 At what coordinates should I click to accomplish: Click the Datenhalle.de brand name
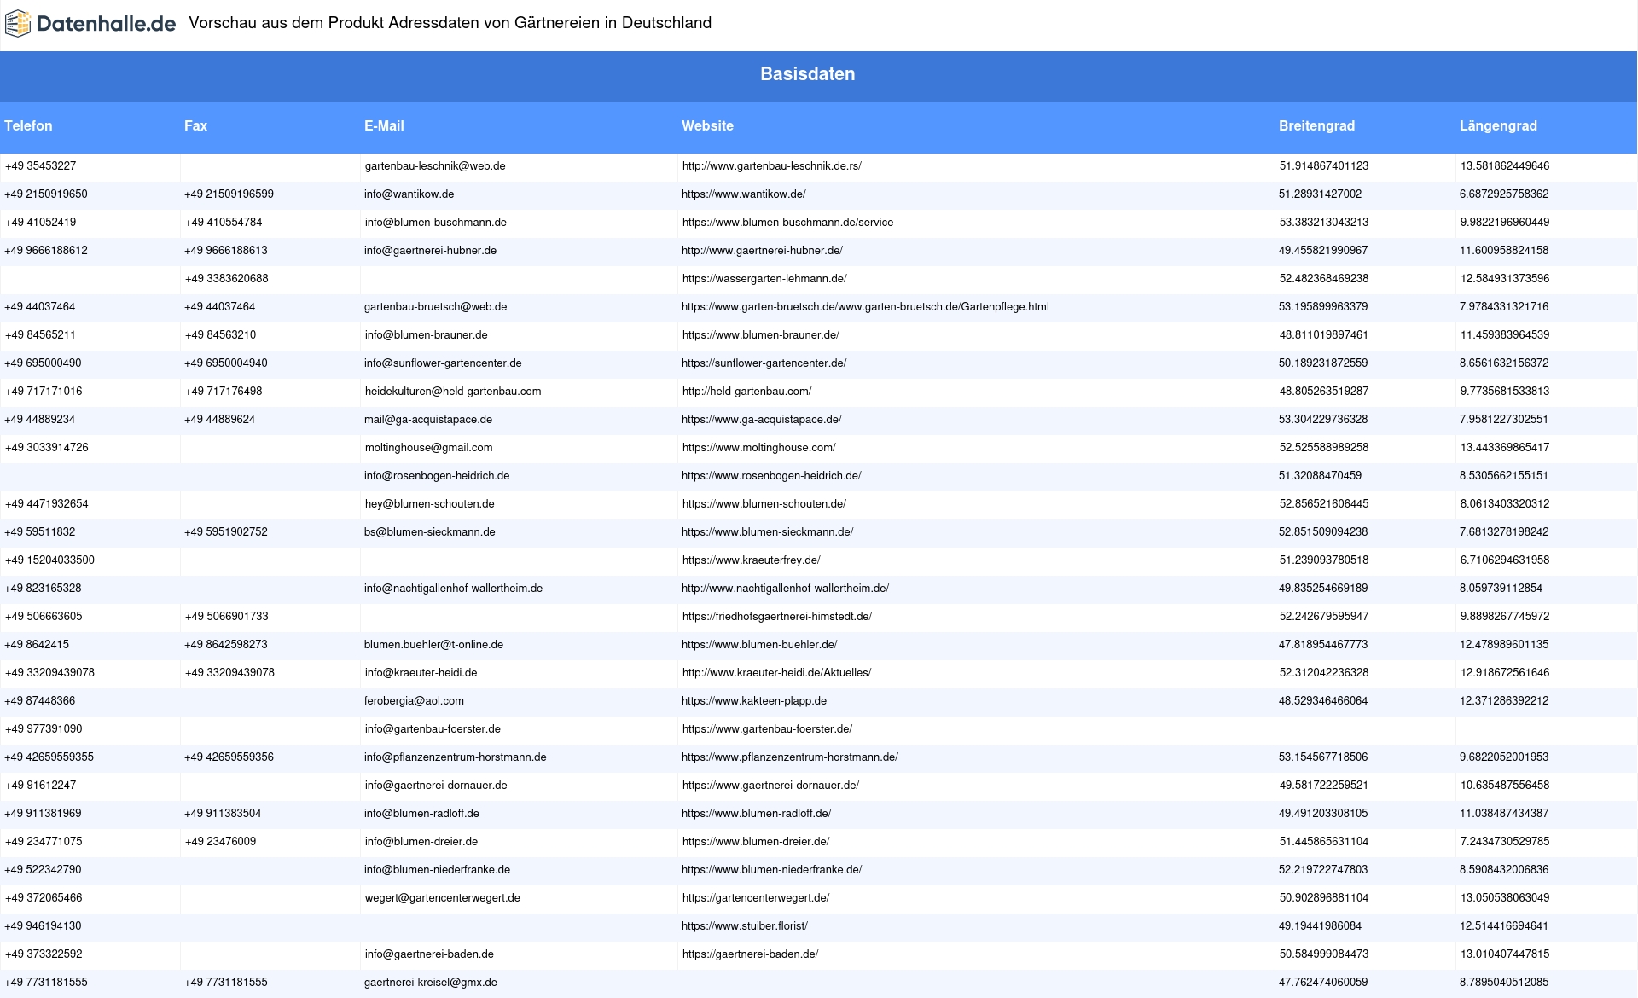click(x=107, y=24)
